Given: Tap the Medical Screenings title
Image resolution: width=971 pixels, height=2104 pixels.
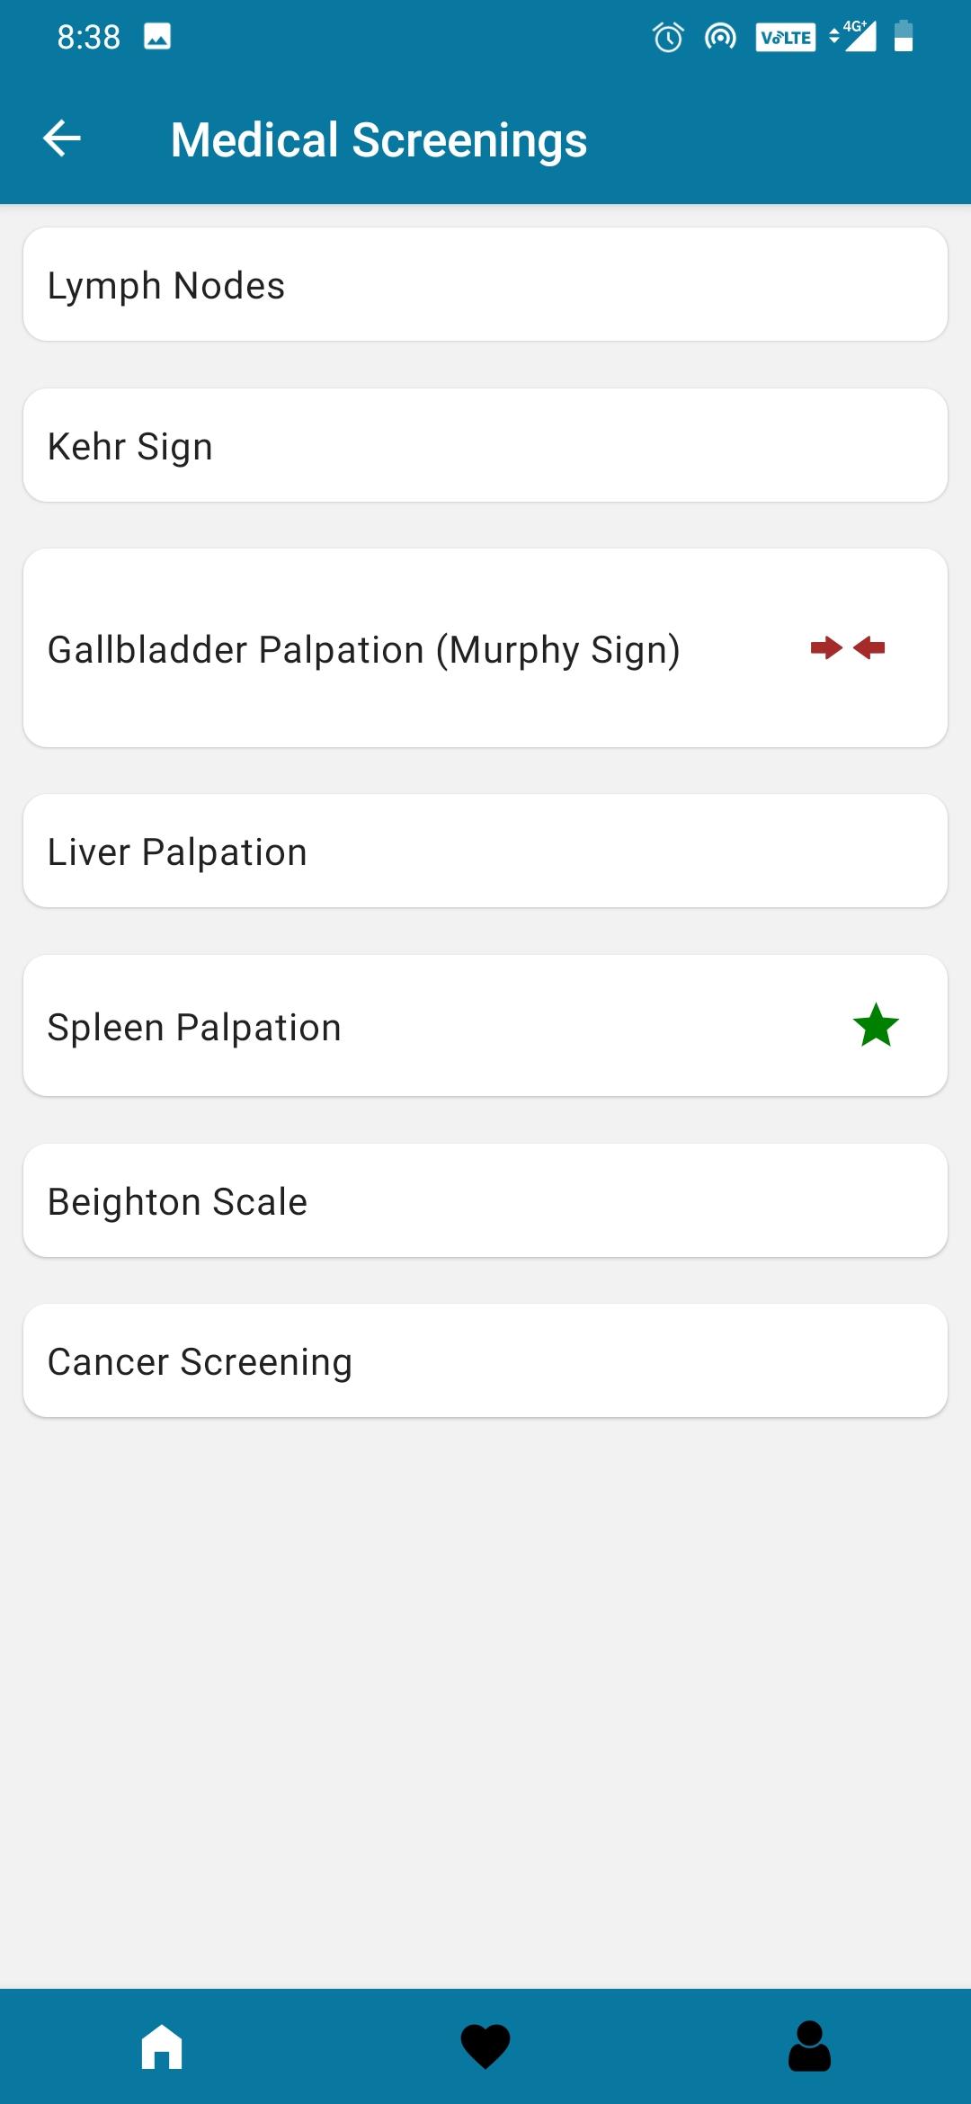Looking at the screenshot, I should [379, 140].
